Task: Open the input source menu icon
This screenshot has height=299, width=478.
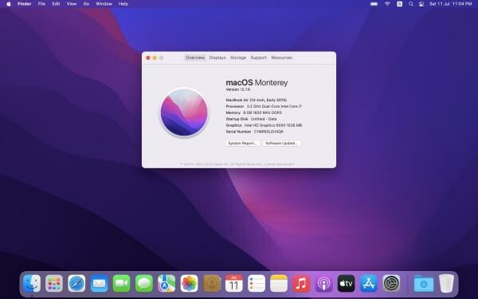Action: [x=399, y=4]
